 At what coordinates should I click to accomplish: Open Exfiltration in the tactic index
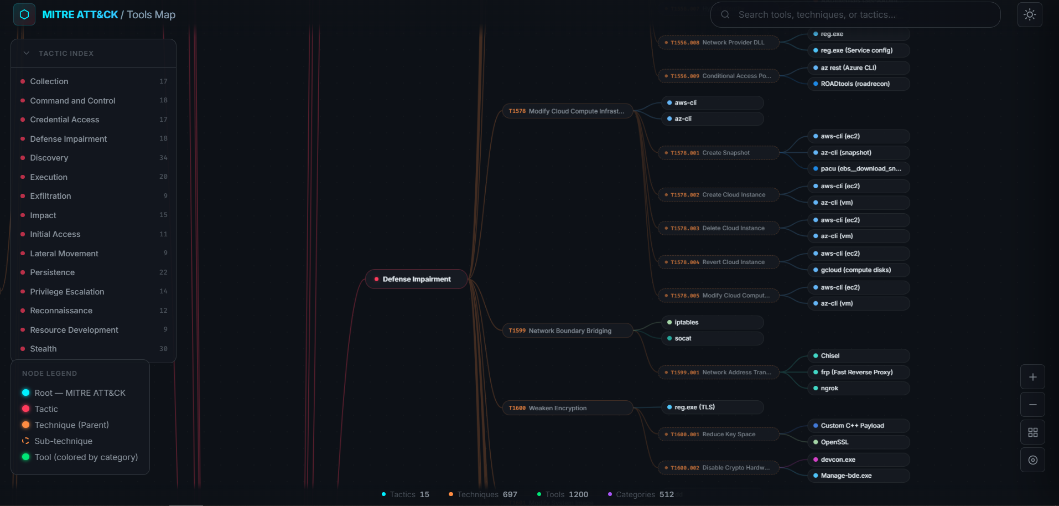tap(94, 196)
